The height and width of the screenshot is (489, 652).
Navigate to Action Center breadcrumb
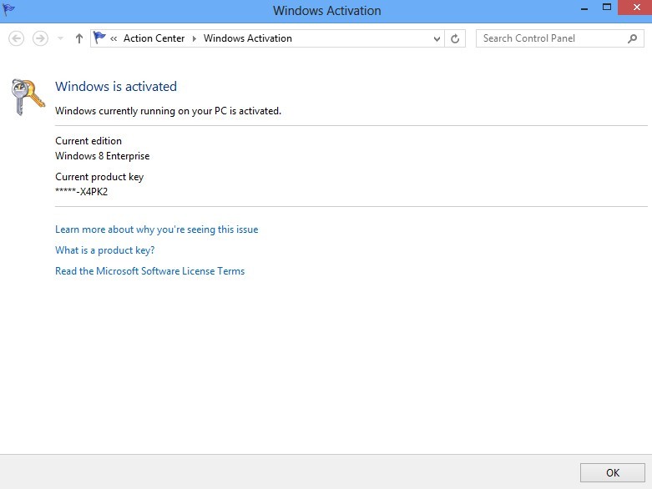point(154,38)
